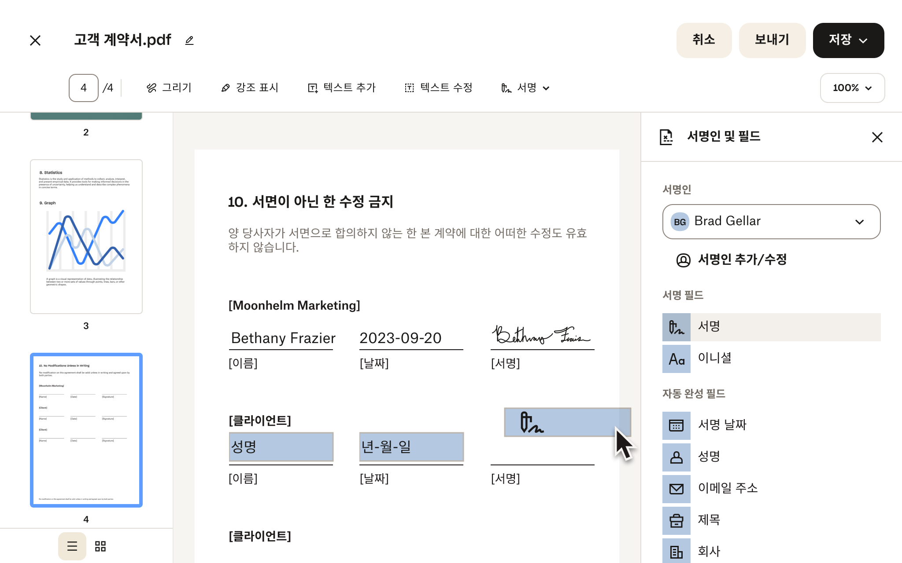Click the 서명 label in signature fields
This screenshot has width=902, height=563.
tap(709, 326)
